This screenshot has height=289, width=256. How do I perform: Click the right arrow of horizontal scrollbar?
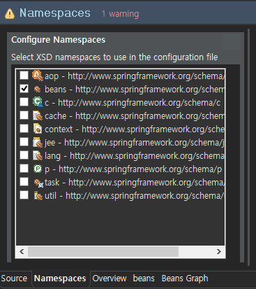coord(219,252)
